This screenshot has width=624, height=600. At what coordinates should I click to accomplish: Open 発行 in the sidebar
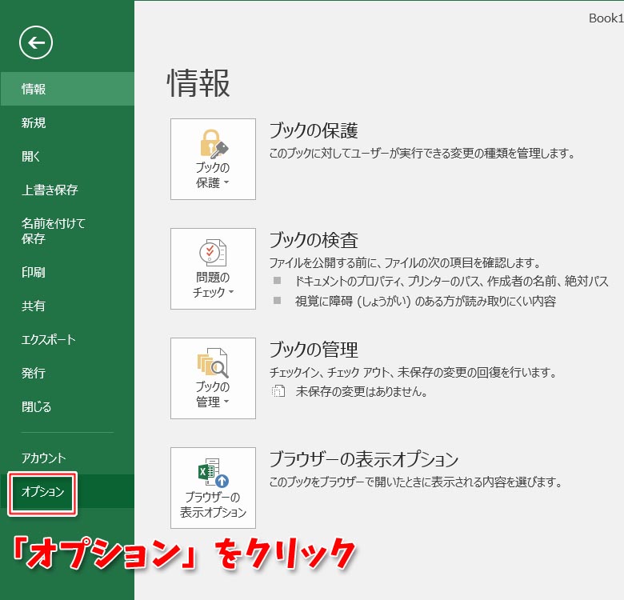[67, 373]
